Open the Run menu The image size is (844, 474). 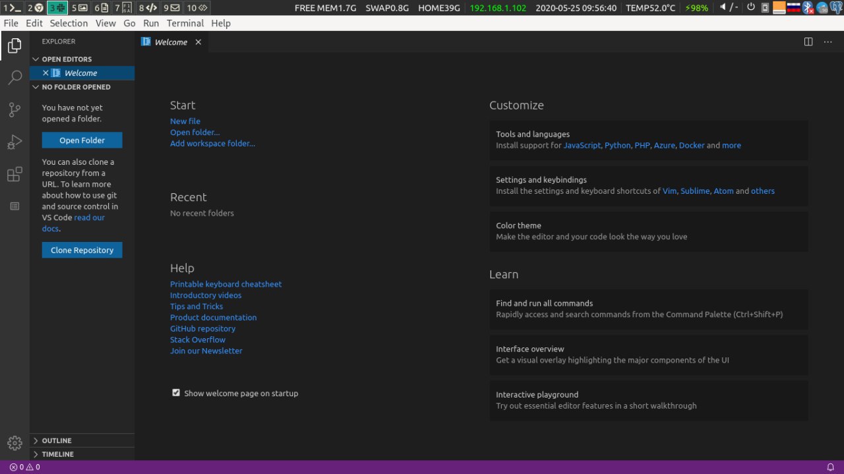tap(151, 23)
